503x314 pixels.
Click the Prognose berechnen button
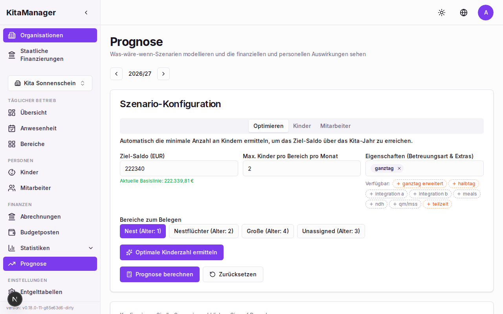(x=160, y=274)
